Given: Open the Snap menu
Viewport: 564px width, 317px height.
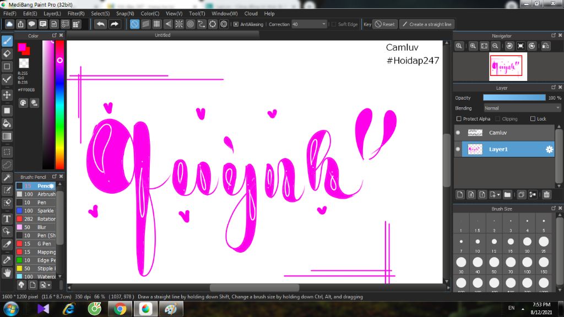Looking at the screenshot, I should 125,13.
